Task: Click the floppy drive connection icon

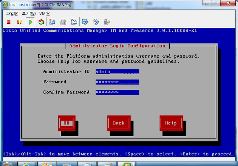Action: point(85,22)
